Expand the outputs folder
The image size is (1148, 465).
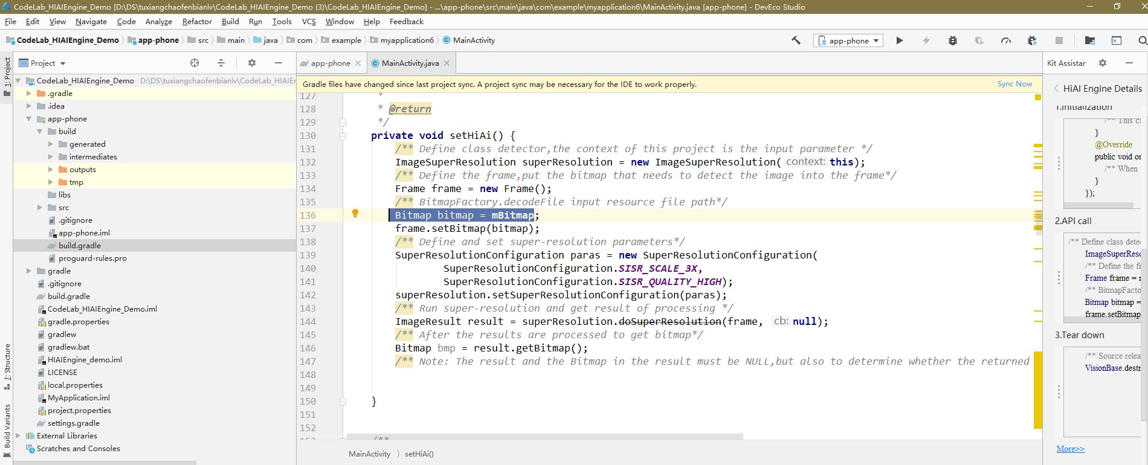[51, 169]
